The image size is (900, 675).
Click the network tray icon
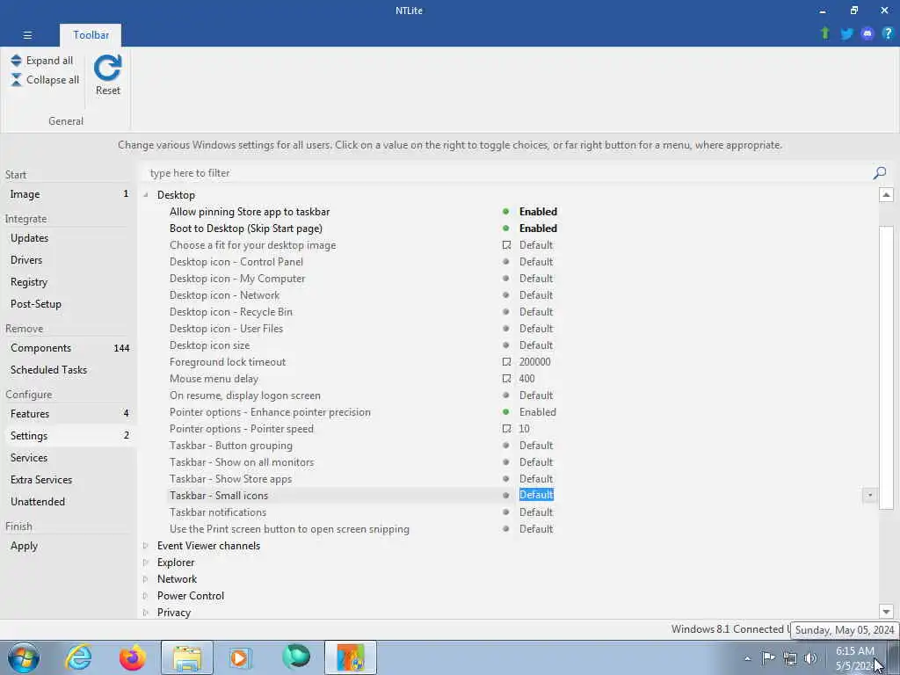coord(790,658)
